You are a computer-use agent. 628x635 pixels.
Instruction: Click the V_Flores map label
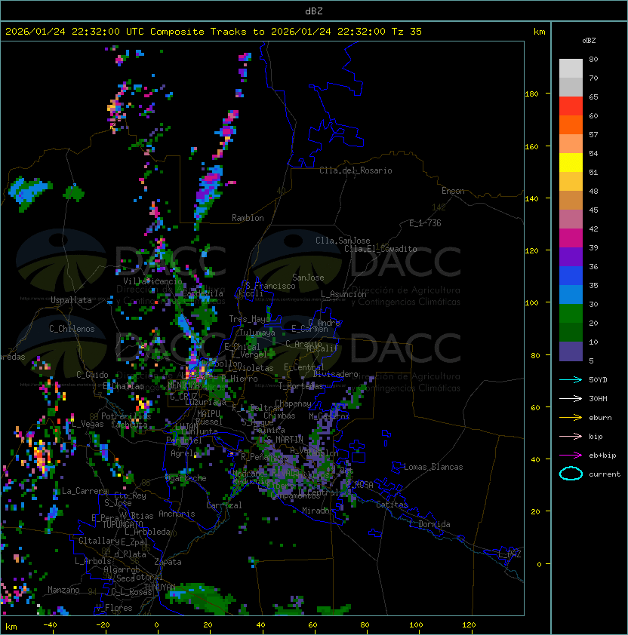[114, 608]
